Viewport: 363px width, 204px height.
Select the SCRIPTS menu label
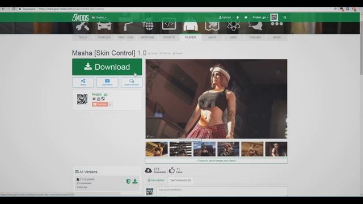[169, 37]
